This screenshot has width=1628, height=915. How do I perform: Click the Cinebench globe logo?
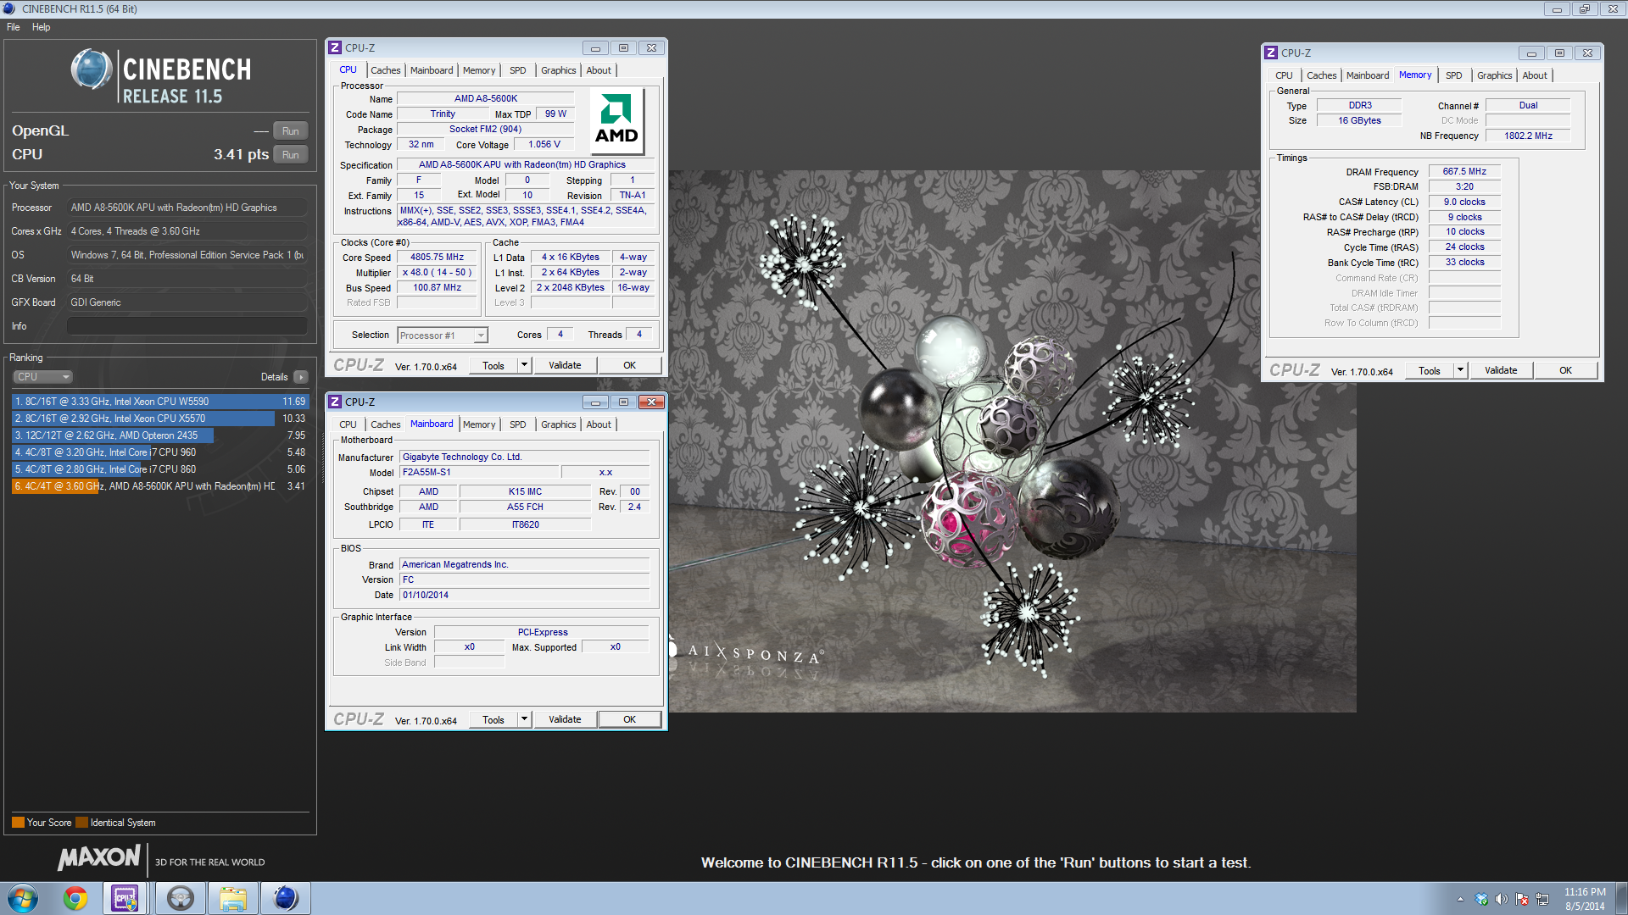(92, 69)
